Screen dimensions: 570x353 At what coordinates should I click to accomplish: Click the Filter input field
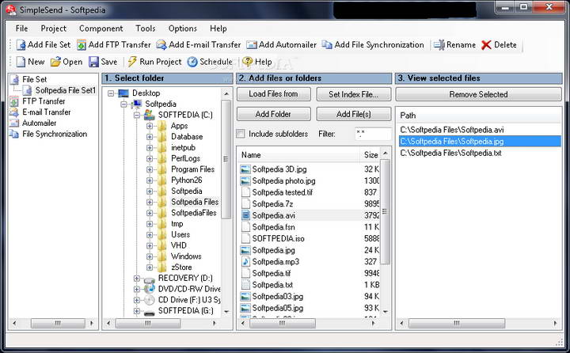click(x=372, y=134)
